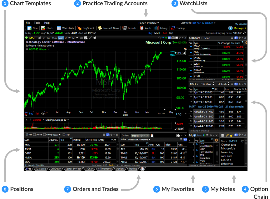Click Re-Sort in the Standard watchlist
Image resolution: width=270 pixels, height=199 pixels.
240,79
